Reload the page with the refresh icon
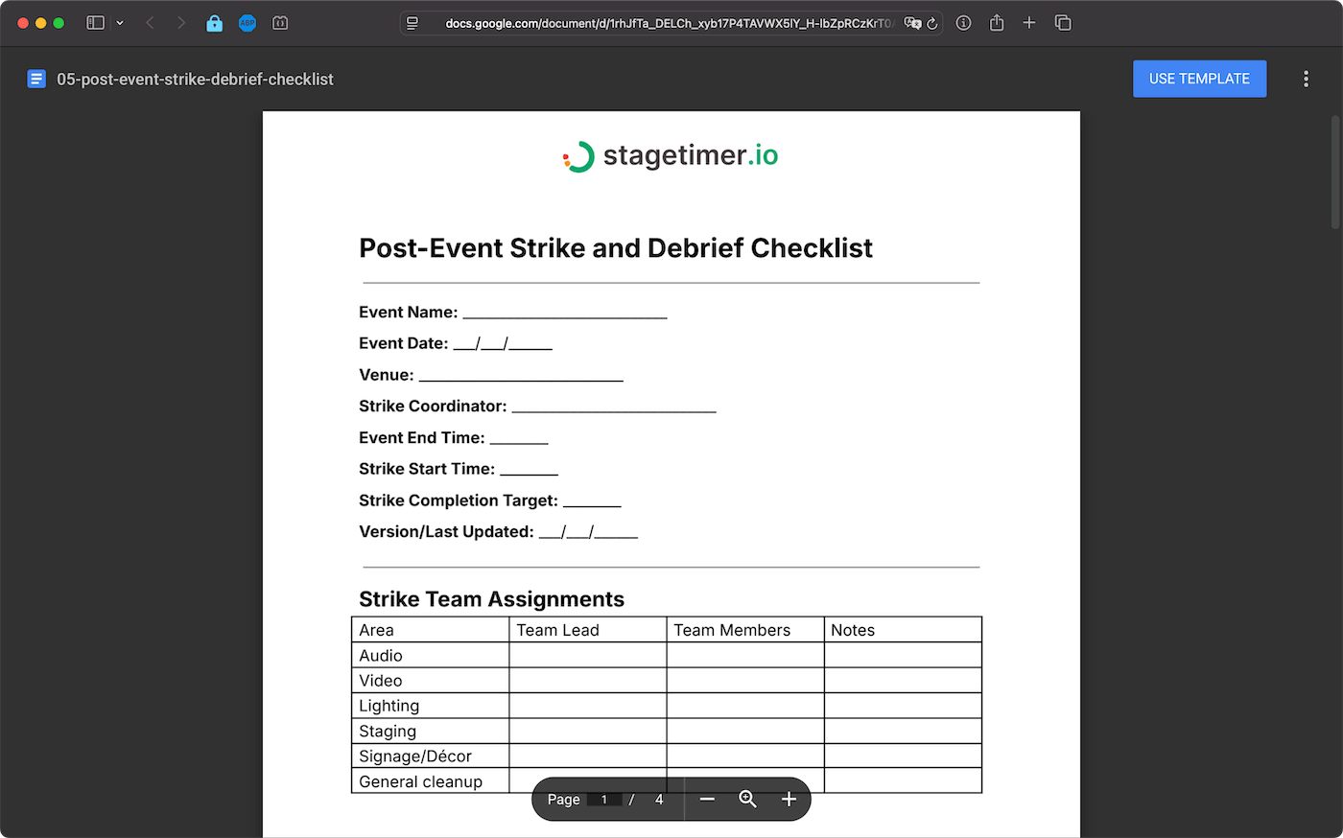 pos(931,22)
